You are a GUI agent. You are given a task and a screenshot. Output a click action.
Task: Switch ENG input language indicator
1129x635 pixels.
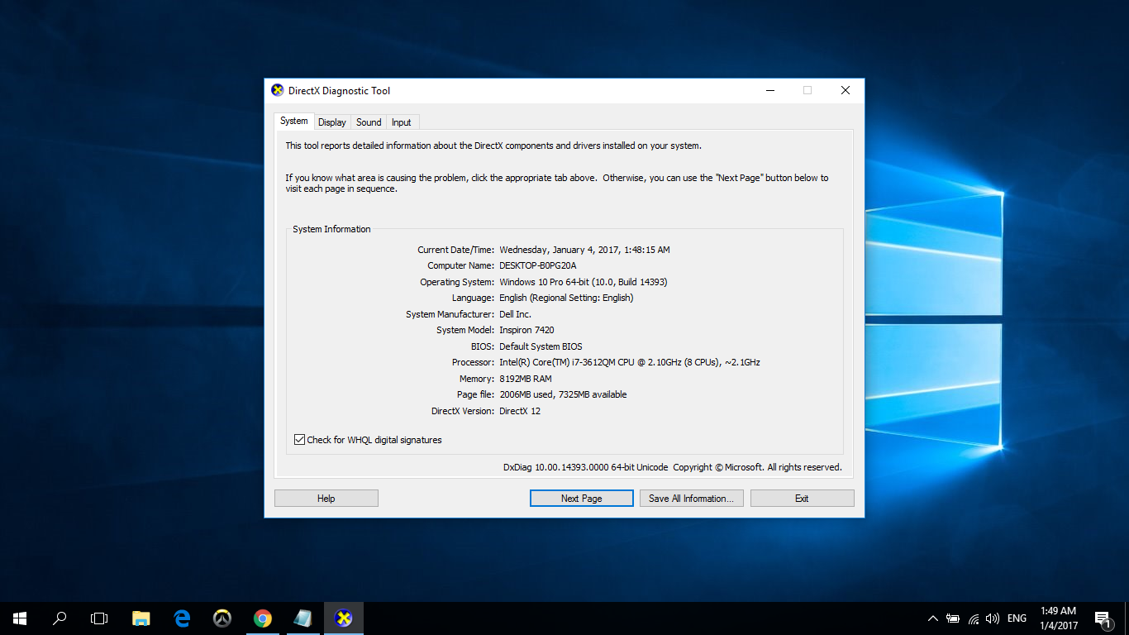(1017, 618)
